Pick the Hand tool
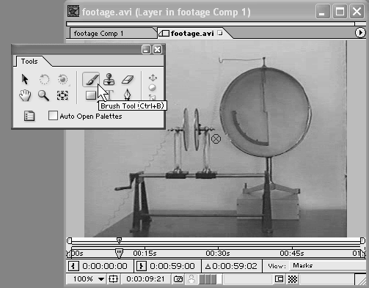369x288 pixels. tap(25, 95)
